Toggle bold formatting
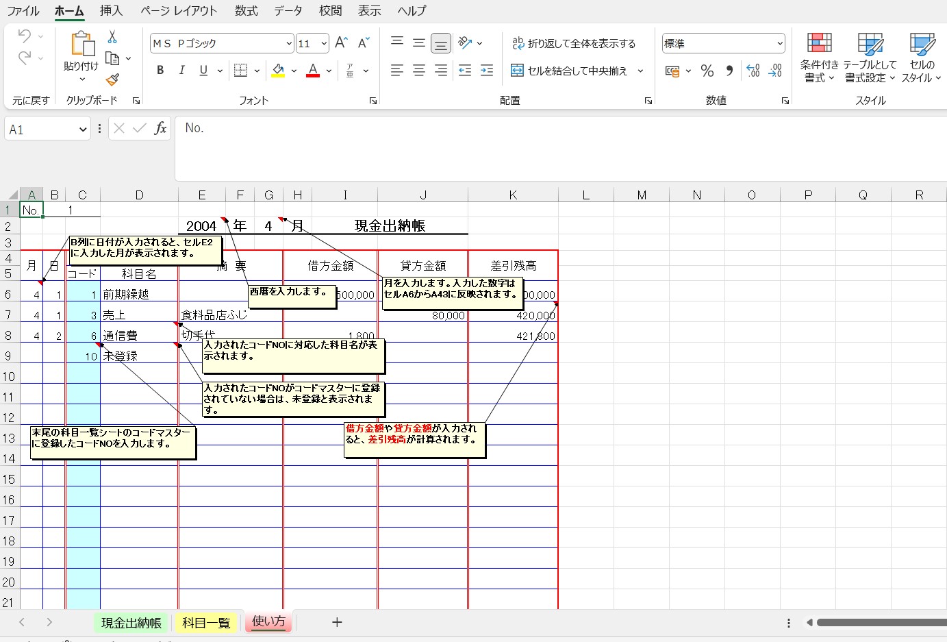This screenshot has height=642, width=947. point(160,71)
